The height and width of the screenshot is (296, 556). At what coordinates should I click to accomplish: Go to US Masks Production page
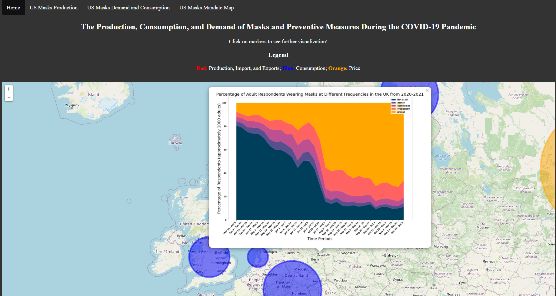tap(54, 8)
